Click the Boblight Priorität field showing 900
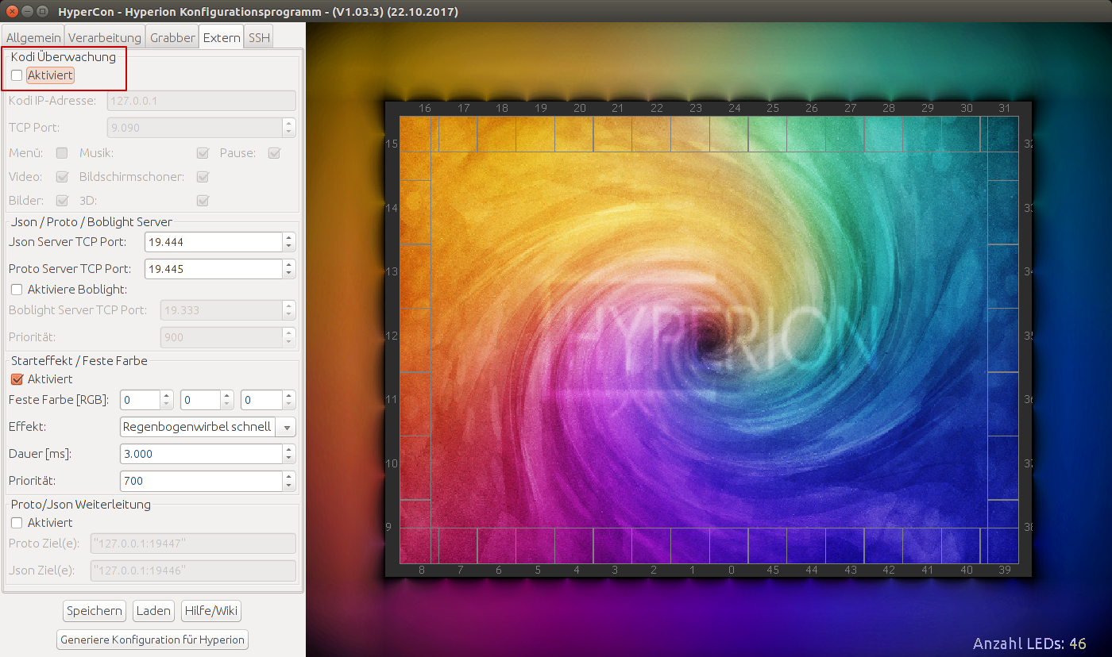 222,337
